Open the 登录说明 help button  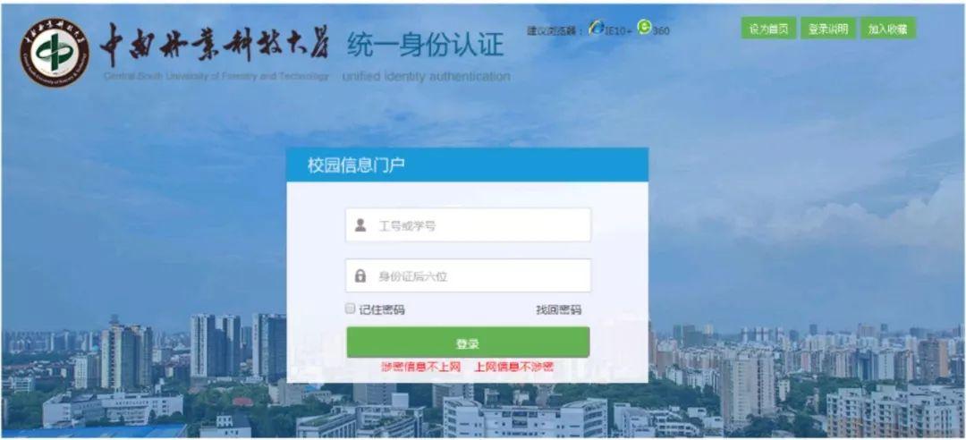tap(828, 29)
